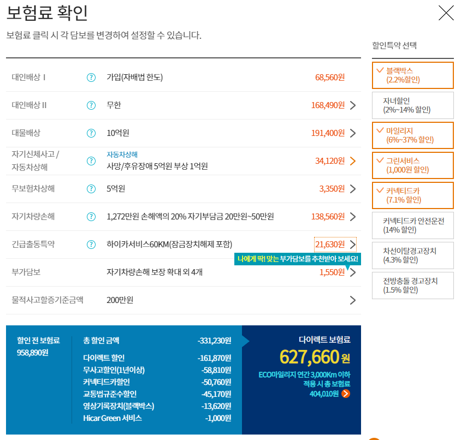
Task: Deselect the 그린서비스 1,000원 discount
Action: click(412, 165)
